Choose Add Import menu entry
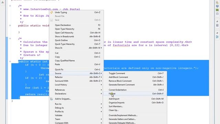 point(135,99)
